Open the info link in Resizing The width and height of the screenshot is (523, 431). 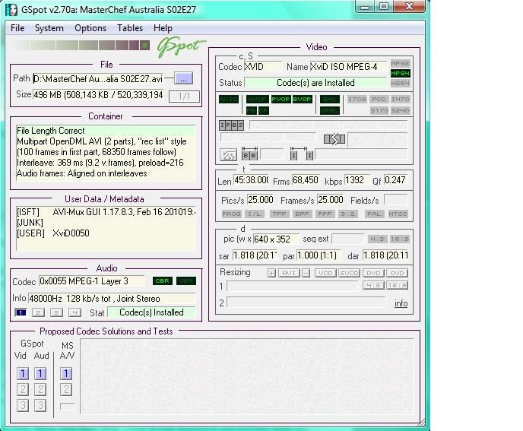(x=401, y=303)
